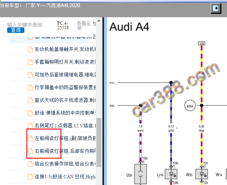Focus the 输入关键字查询 search field
The width and height of the screenshot is (227, 185).
point(25,25)
